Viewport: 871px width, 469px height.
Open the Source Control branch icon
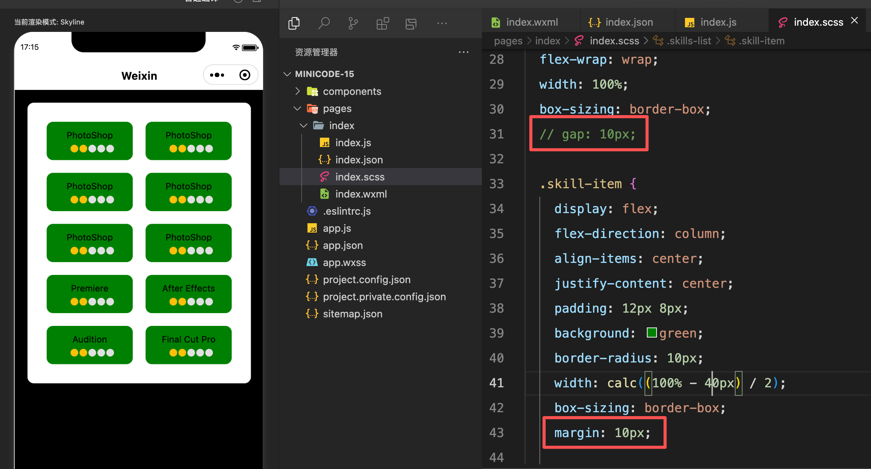pos(353,23)
